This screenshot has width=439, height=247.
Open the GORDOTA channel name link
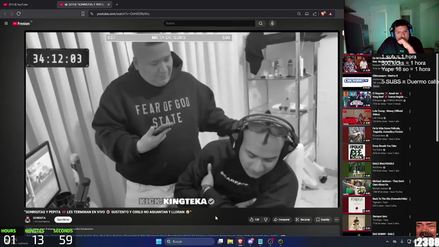[x=39, y=218]
